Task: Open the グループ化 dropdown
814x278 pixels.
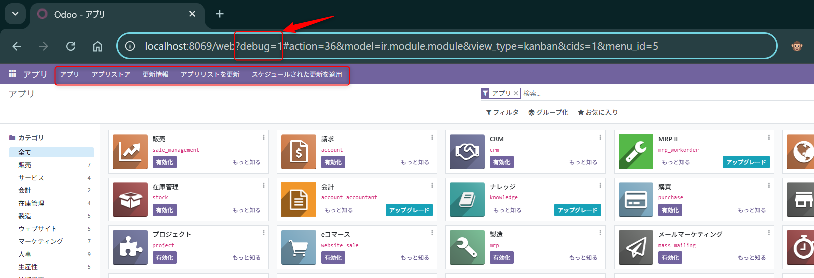Action: tap(548, 112)
